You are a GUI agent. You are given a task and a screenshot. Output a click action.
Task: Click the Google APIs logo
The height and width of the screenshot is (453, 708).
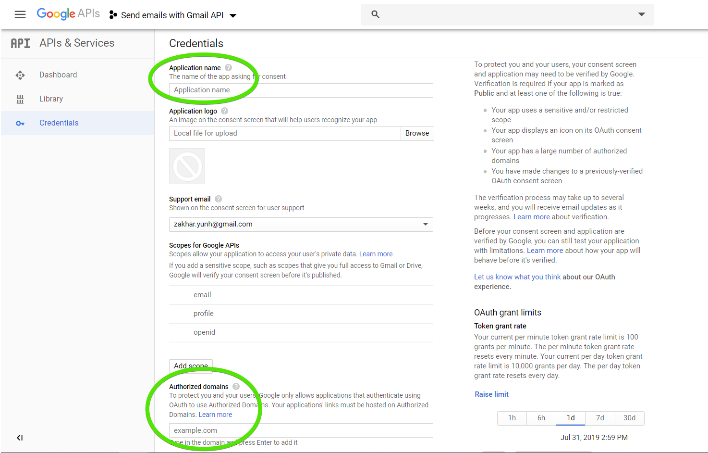pos(68,14)
